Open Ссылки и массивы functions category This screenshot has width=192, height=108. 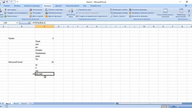point(55,10)
